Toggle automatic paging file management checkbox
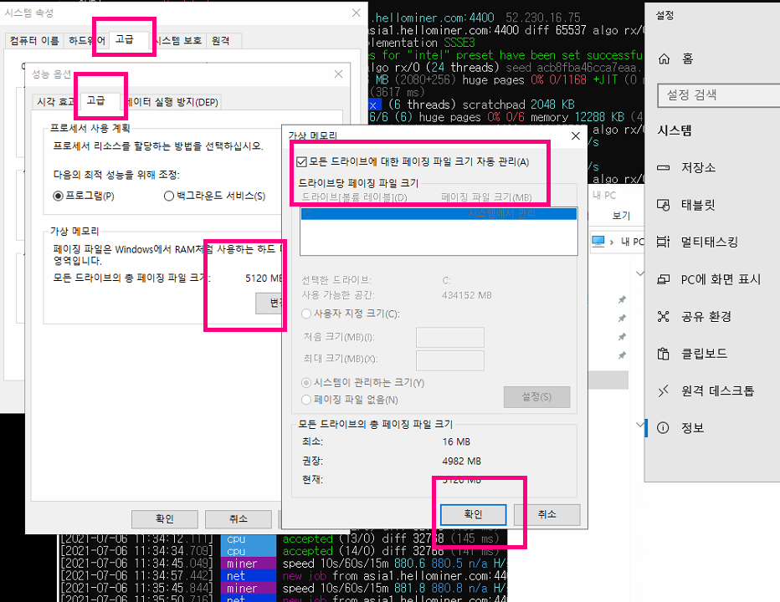 pos(301,161)
